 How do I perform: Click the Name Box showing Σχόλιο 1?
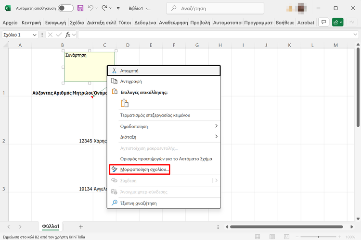[x=17, y=35]
